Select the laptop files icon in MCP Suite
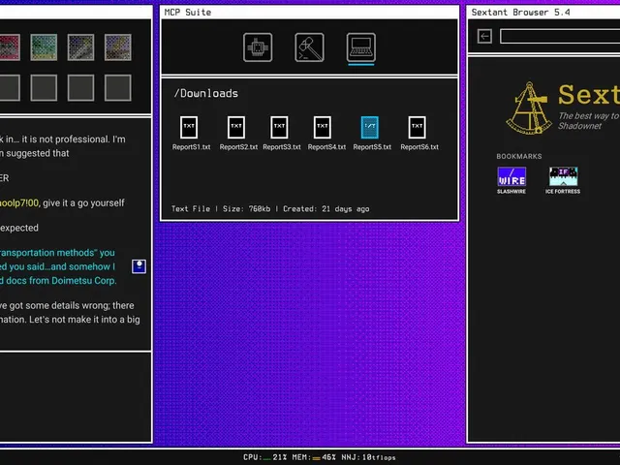 (361, 47)
